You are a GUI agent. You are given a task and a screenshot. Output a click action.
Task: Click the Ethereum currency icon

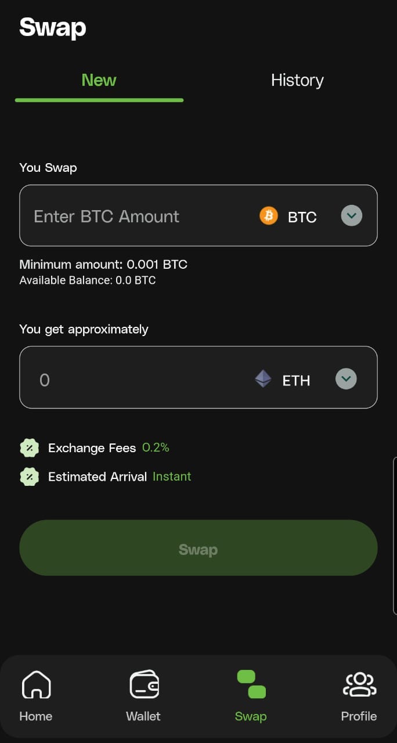[x=262, y=378]
